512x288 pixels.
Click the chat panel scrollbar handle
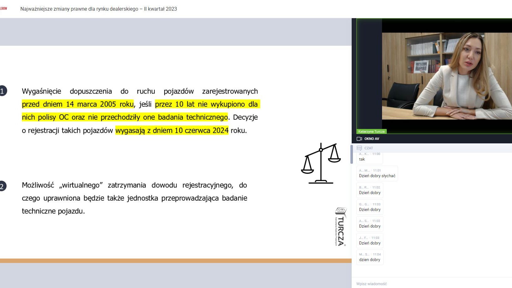coord(352,154)
